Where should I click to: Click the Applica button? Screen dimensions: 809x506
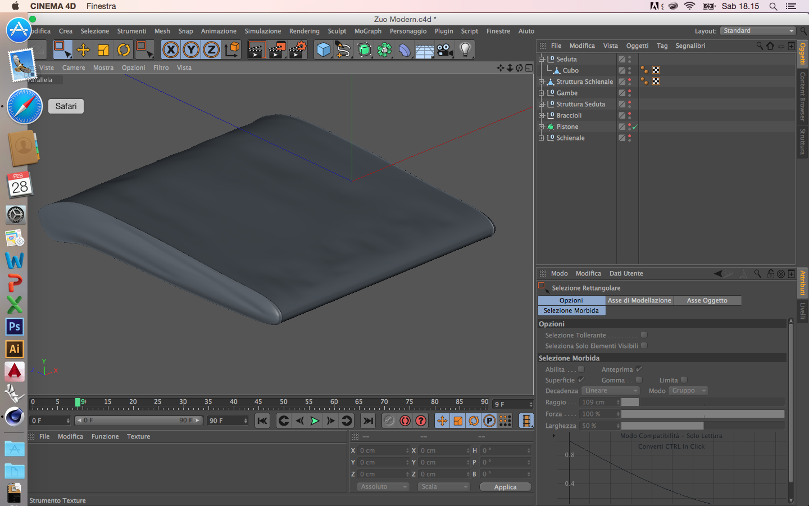[505, 487]
